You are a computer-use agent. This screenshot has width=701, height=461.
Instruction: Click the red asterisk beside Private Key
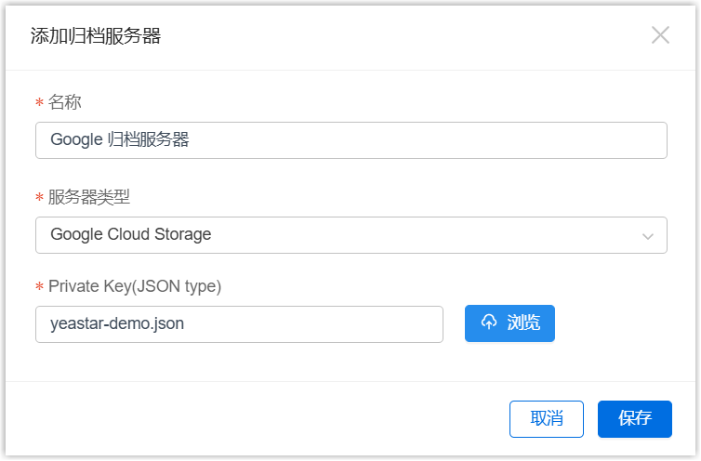pos(39,287)
